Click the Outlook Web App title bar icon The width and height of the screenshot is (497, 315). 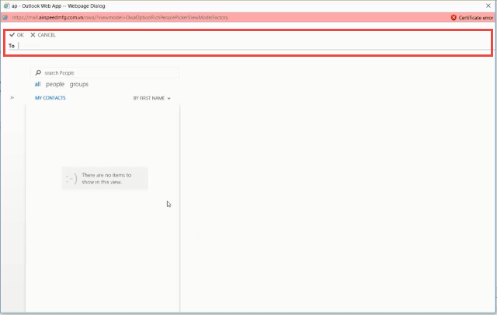[5, 5]
